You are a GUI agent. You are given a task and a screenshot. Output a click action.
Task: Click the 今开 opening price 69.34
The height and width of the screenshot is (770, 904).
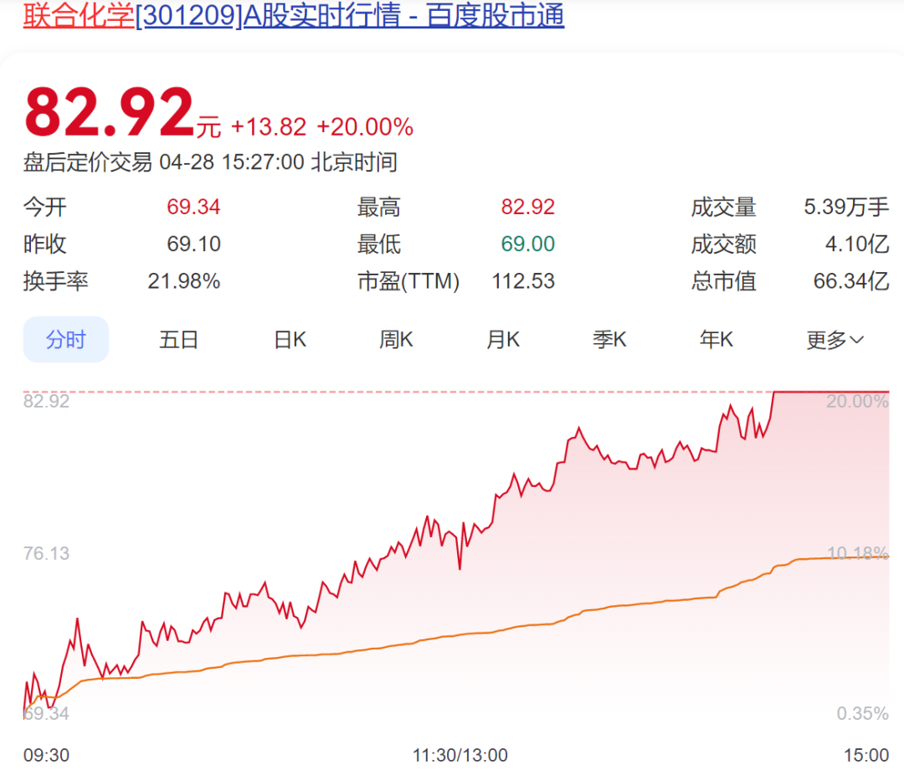pos(193,207)
